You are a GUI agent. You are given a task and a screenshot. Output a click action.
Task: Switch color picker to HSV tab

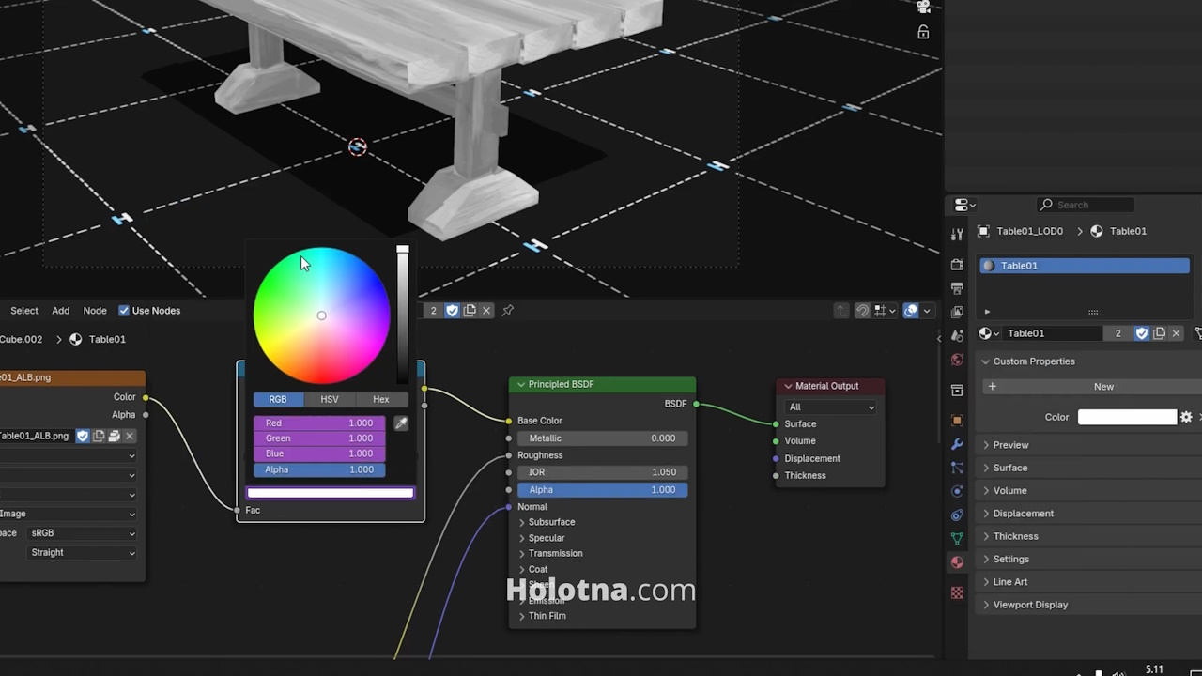(x=330, y=399)
